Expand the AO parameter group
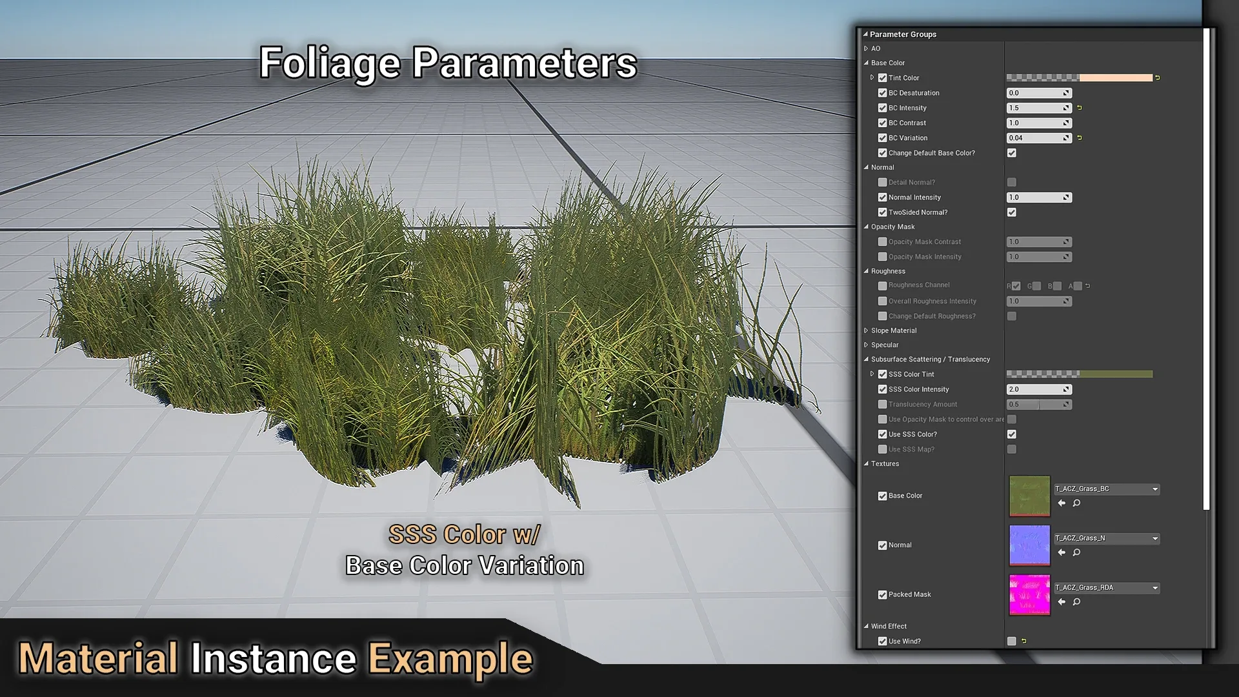 (866, 48)
